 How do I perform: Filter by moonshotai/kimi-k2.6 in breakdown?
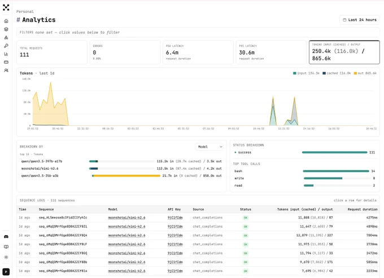click(x=40, y=169)
